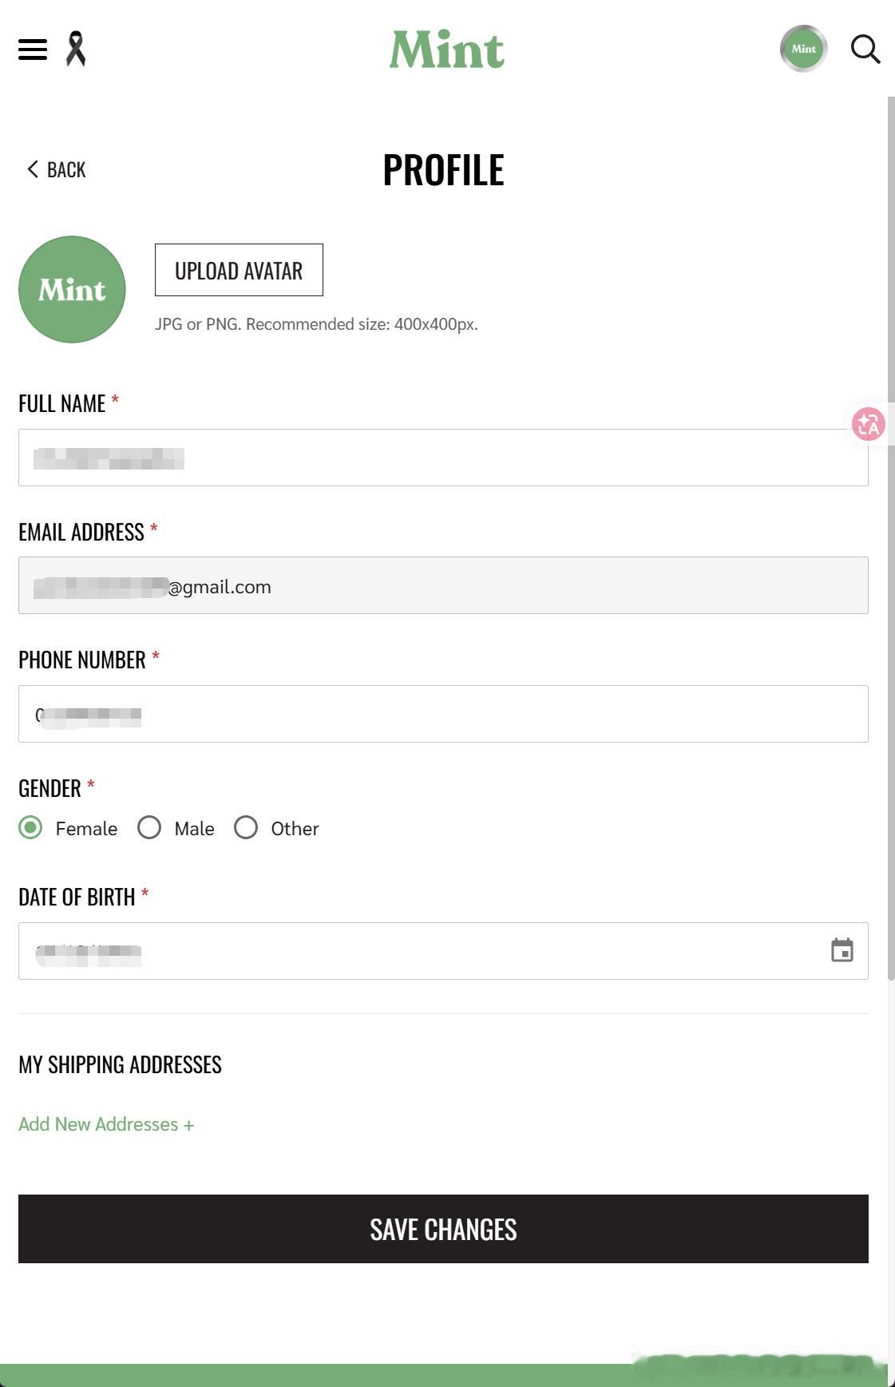Select the Male gender option
Viewport: 895px width, 1387px height.
(x=149, y=827)
